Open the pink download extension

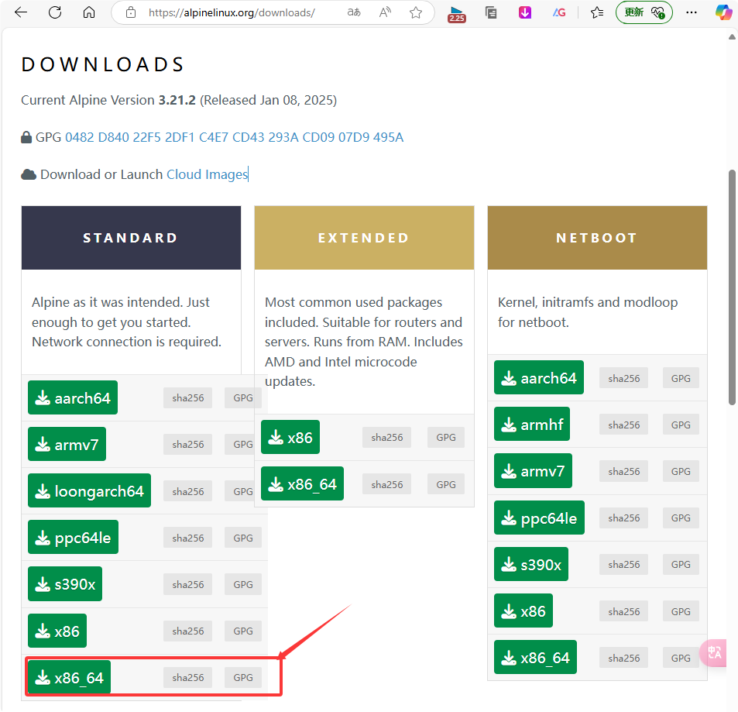coord(525,12)
